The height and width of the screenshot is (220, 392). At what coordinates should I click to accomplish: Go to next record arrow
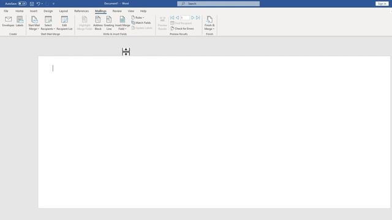pyautogui.click(x=193, y=18)
